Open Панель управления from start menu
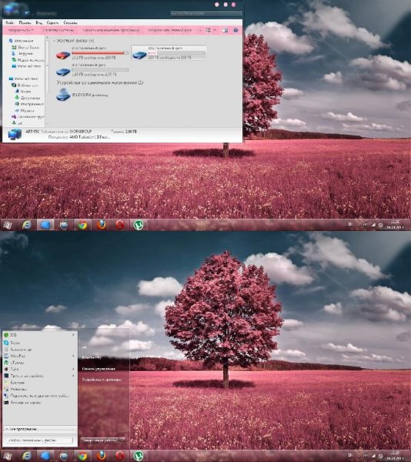Image resolution: width=411 pixels, height=462 pixels. [x=99, y=369]
